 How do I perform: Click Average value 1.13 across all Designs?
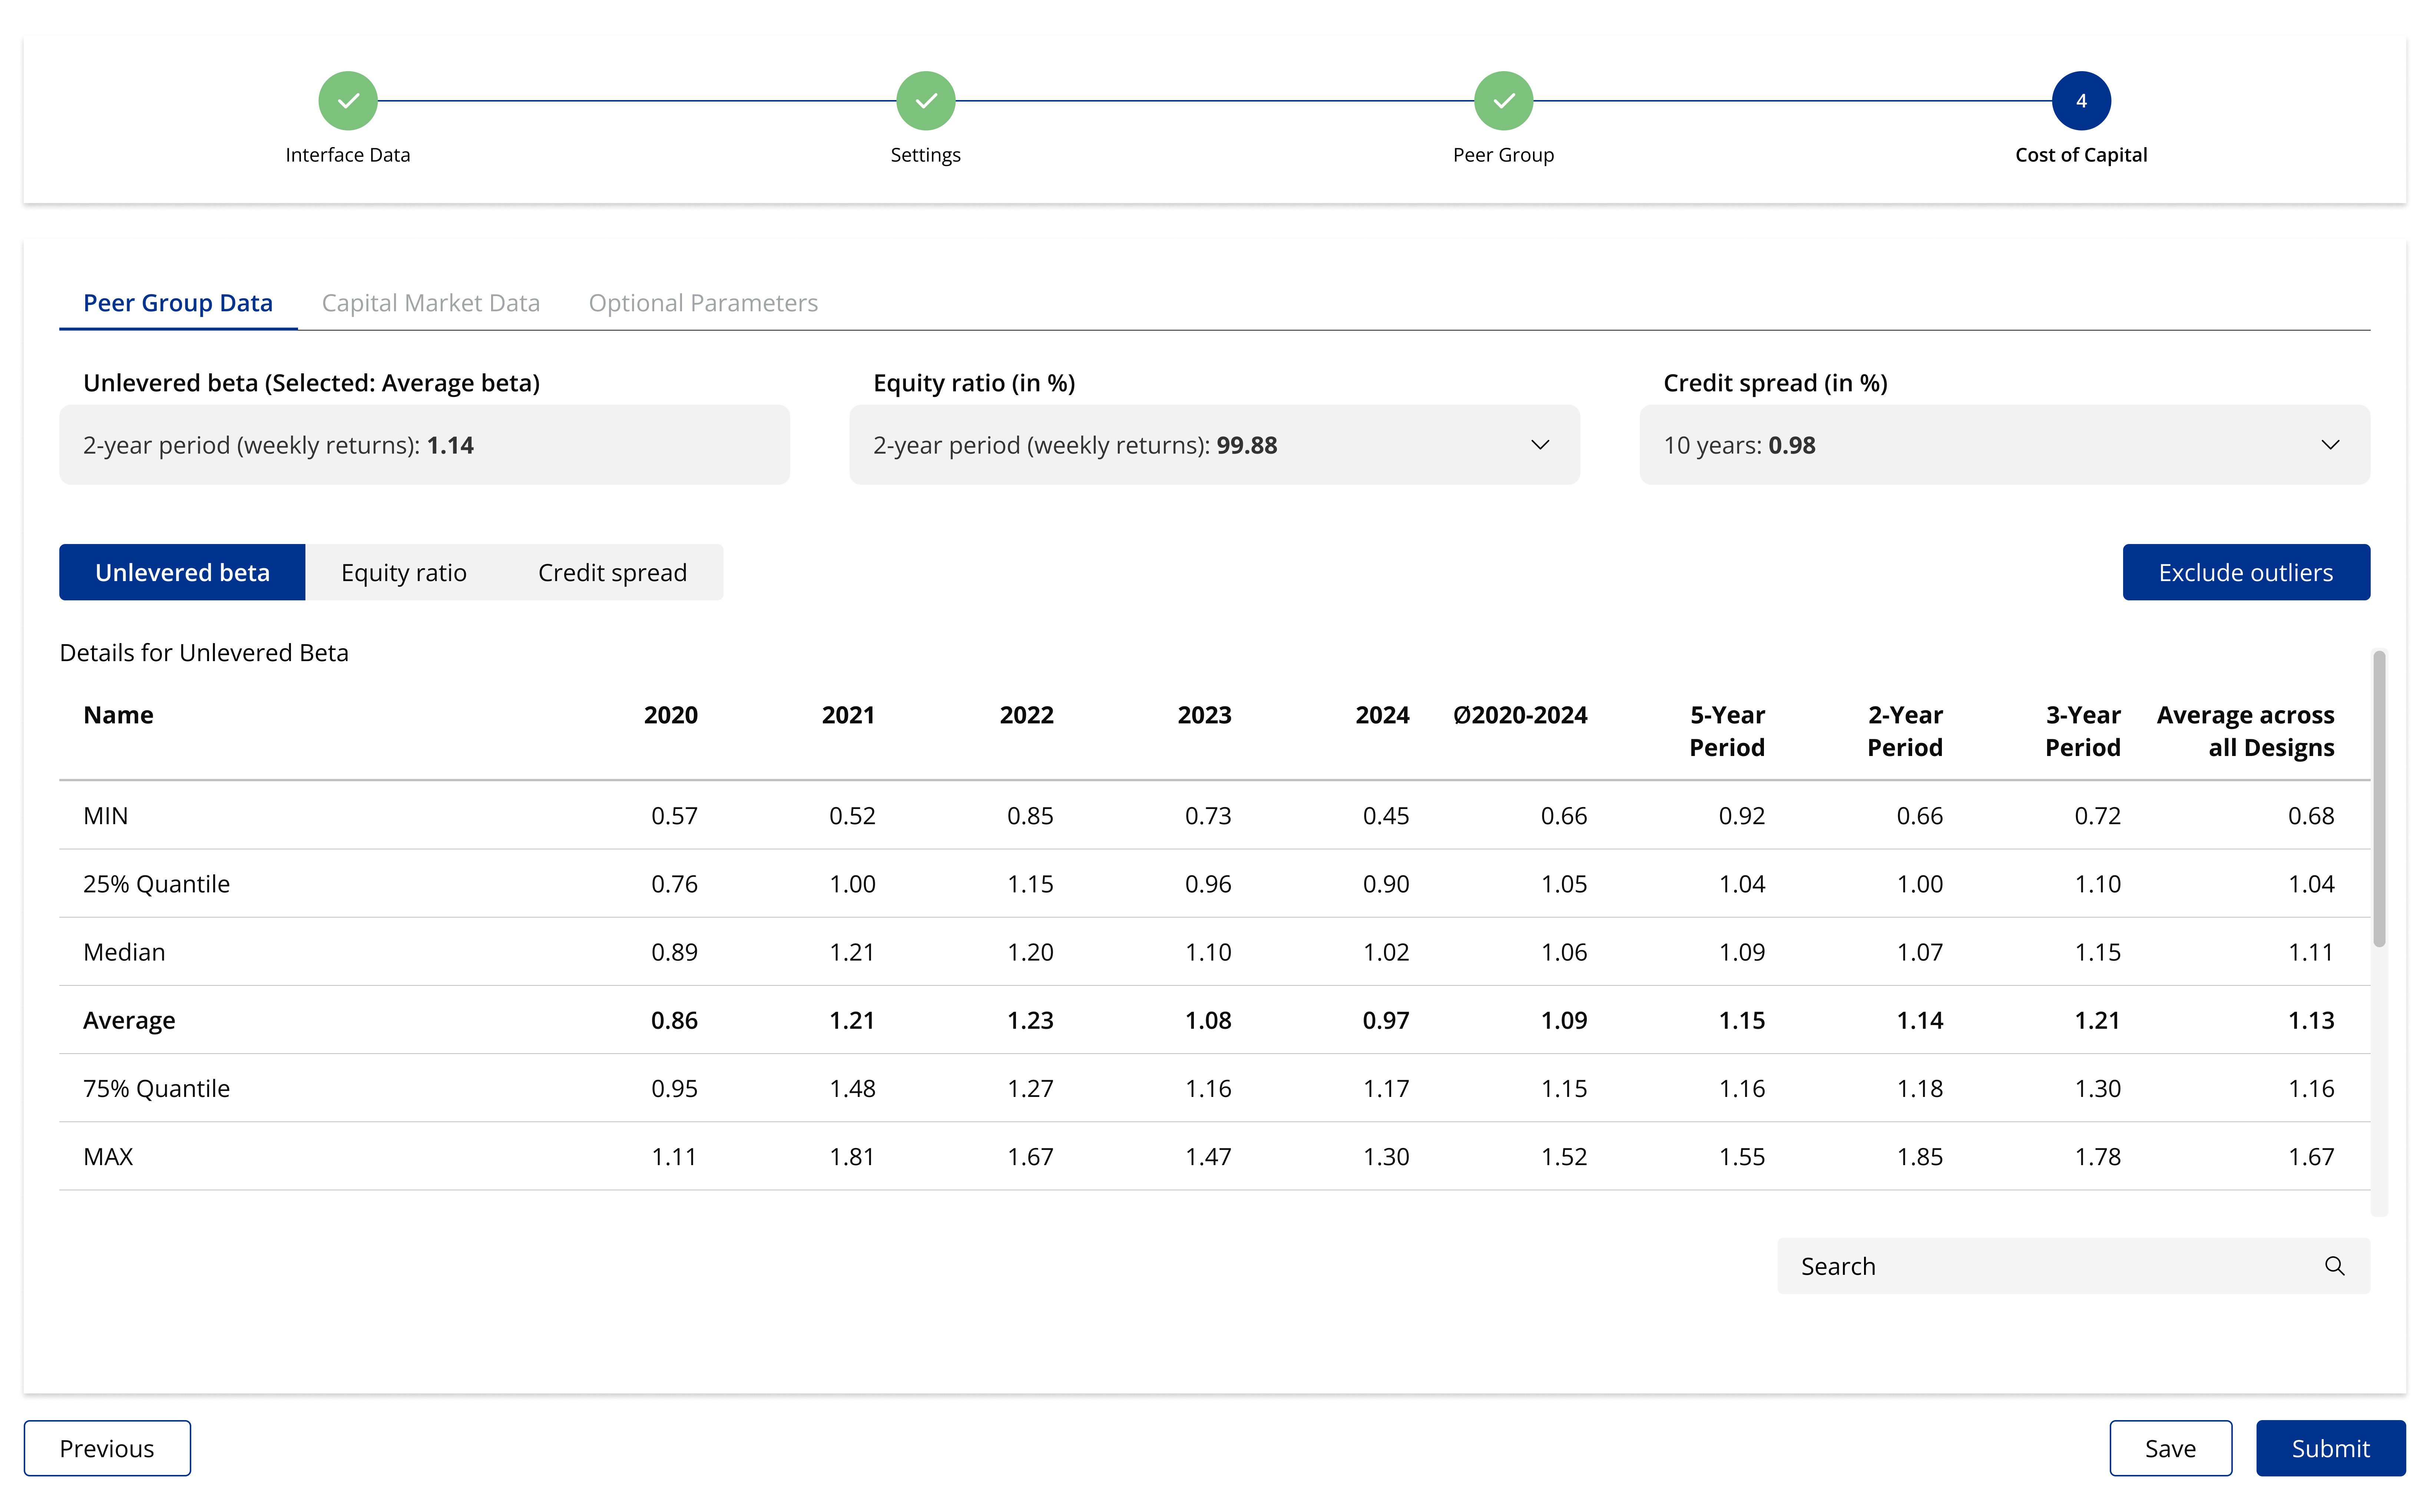pos(2311,1020)
